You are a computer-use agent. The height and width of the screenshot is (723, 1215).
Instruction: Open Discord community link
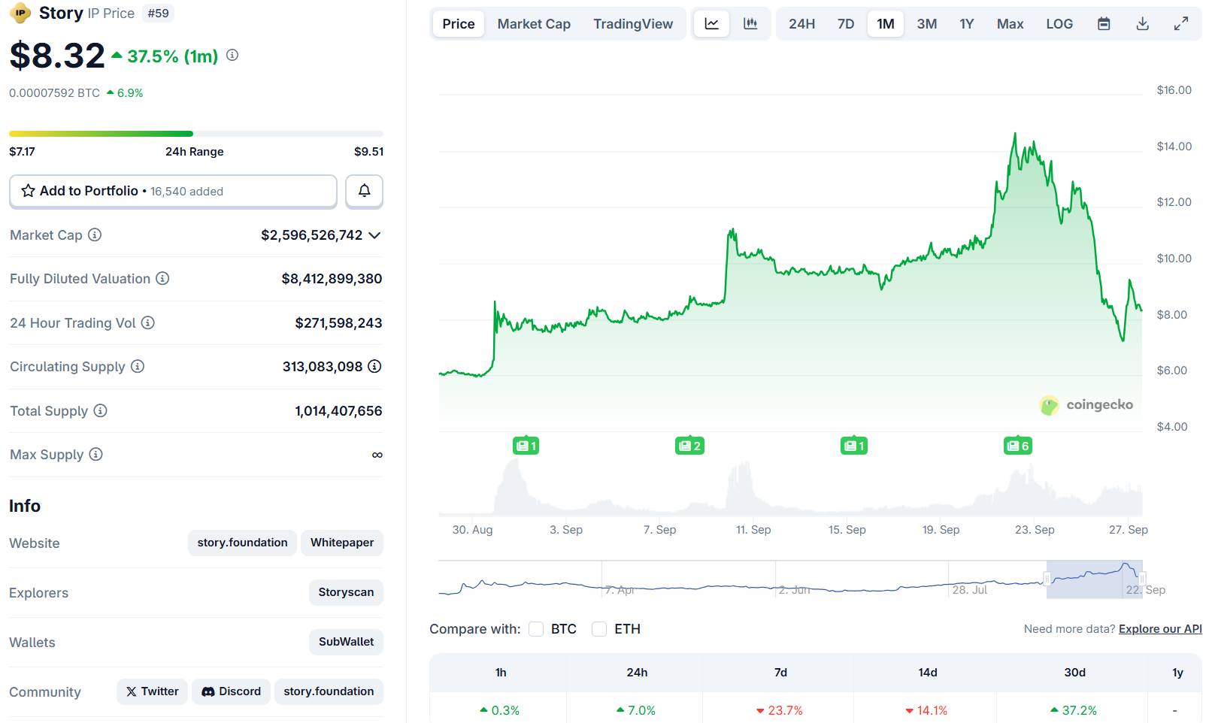(x=232, y=691)
